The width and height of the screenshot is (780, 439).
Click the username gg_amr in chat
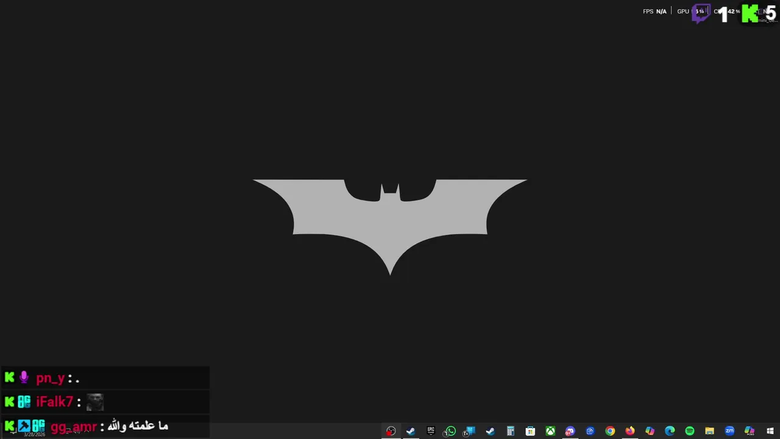tap(73, 427)
